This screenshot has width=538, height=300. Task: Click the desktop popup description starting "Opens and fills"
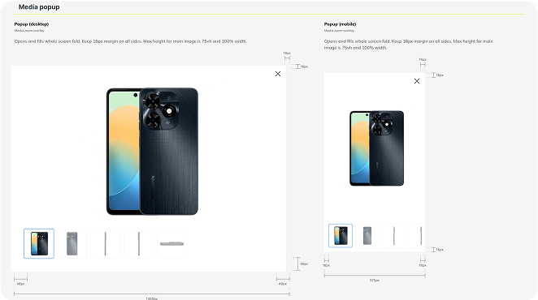(130, 41)
